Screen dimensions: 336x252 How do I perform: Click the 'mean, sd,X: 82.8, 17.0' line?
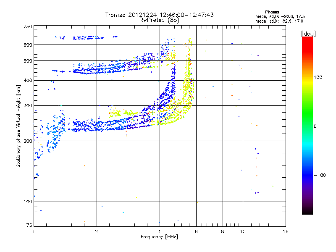279,21
